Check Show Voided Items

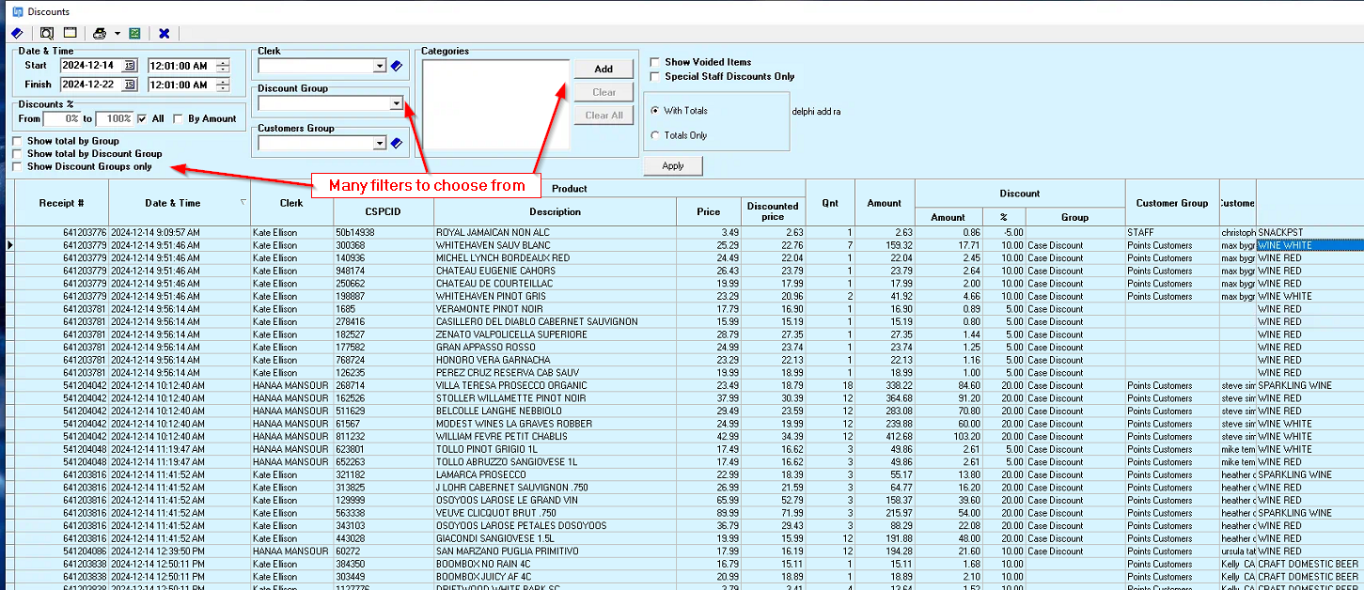click(x=655, y=62)
